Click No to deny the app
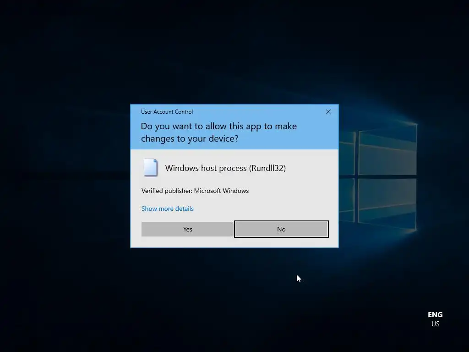The width and height of the screenshot is (469, 352). coord(281,229)
